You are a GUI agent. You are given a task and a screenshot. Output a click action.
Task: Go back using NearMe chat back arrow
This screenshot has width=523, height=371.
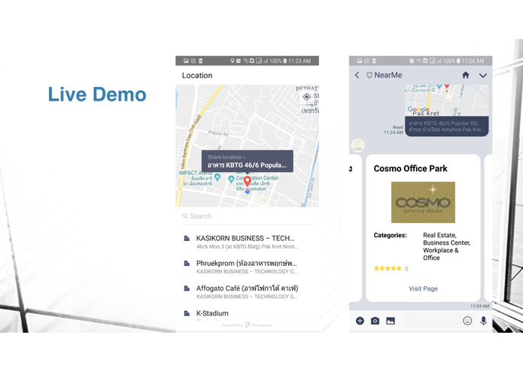point(357,75)
